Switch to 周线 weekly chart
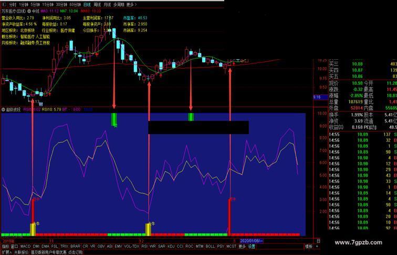The image size is (397, 255). [97, 5]
